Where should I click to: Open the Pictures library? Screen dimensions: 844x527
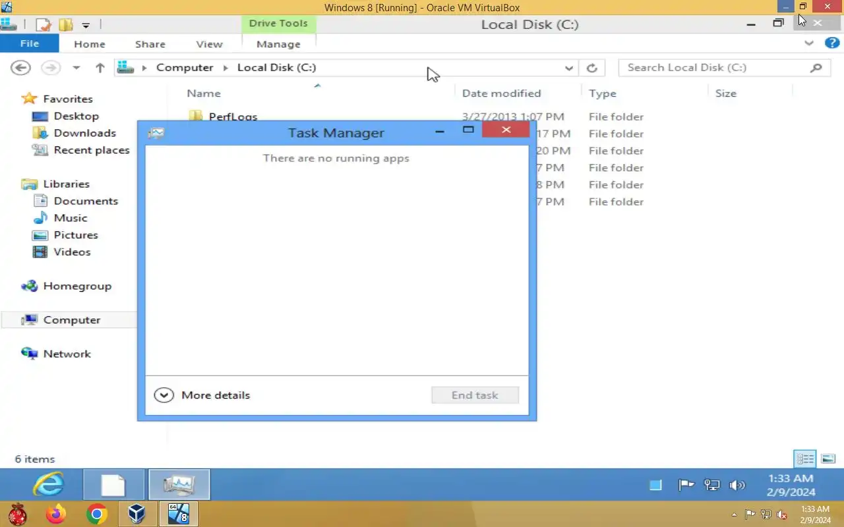76,235
